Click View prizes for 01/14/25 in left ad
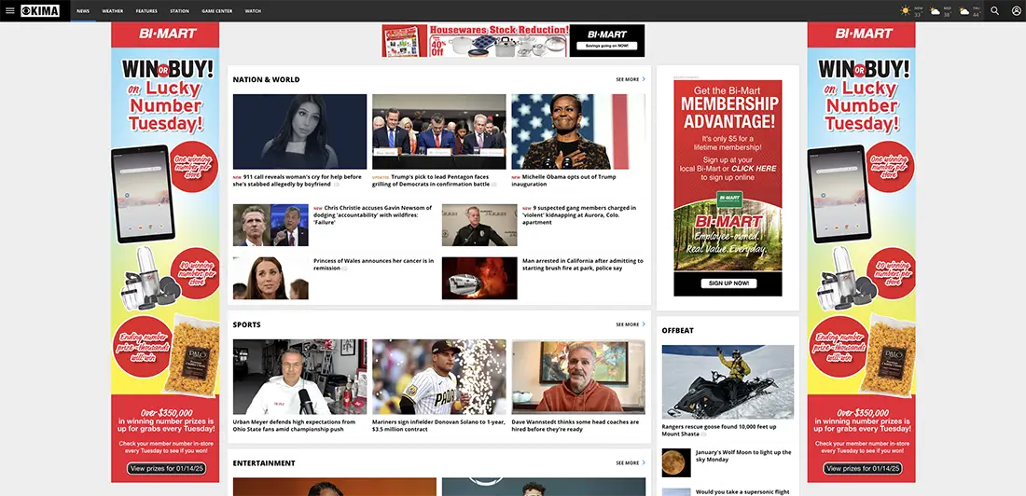The height and width of the screenshot is (496, 1026). [167, 469]
